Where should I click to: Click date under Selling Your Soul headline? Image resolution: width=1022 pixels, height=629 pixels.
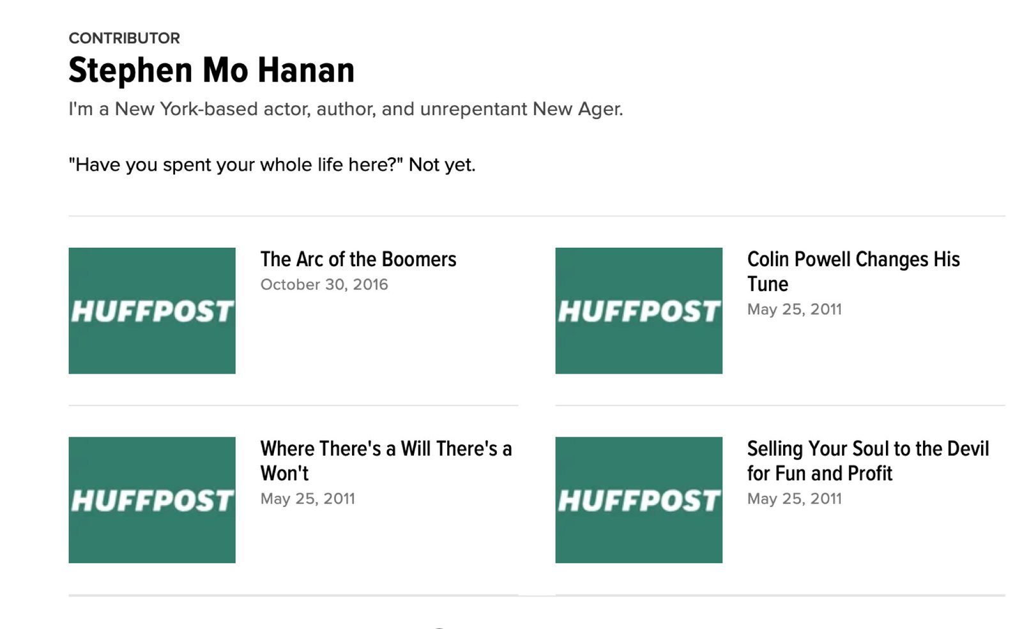tap(794, 499)
